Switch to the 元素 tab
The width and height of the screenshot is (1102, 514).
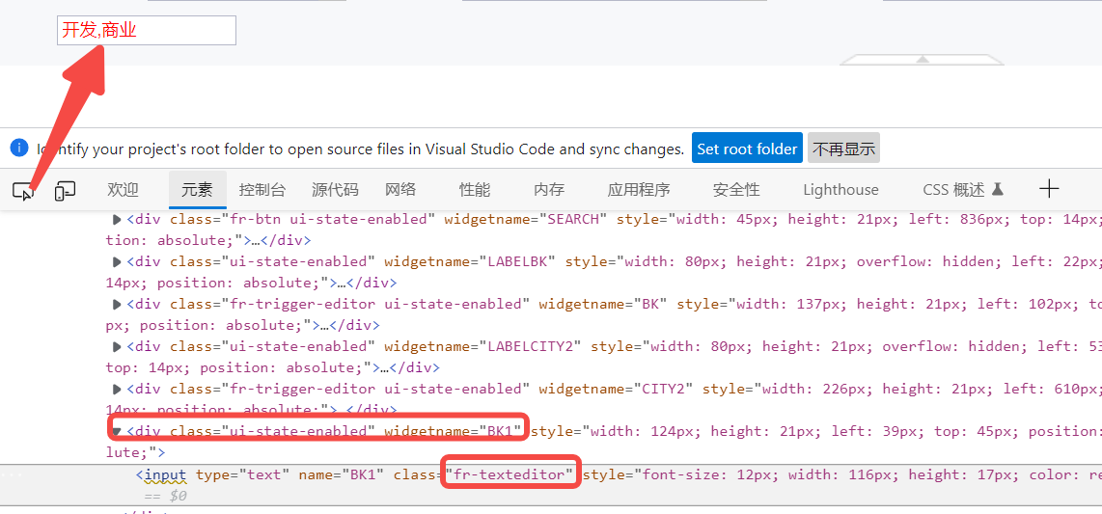click(x=198, y=190)
